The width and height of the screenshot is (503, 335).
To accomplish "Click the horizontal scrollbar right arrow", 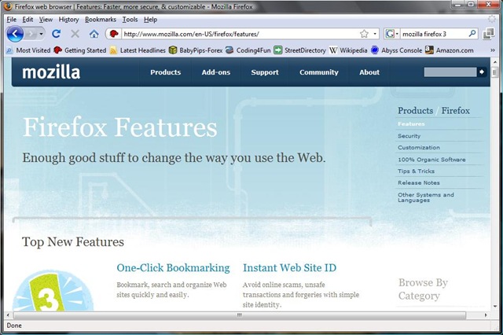I will click(486, 315).
